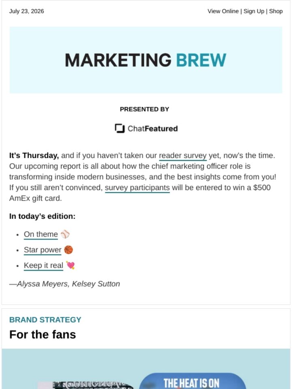This screenshot has height=389, width=292.
Task: Open the survey participants link
Action: tap(137, 188)
